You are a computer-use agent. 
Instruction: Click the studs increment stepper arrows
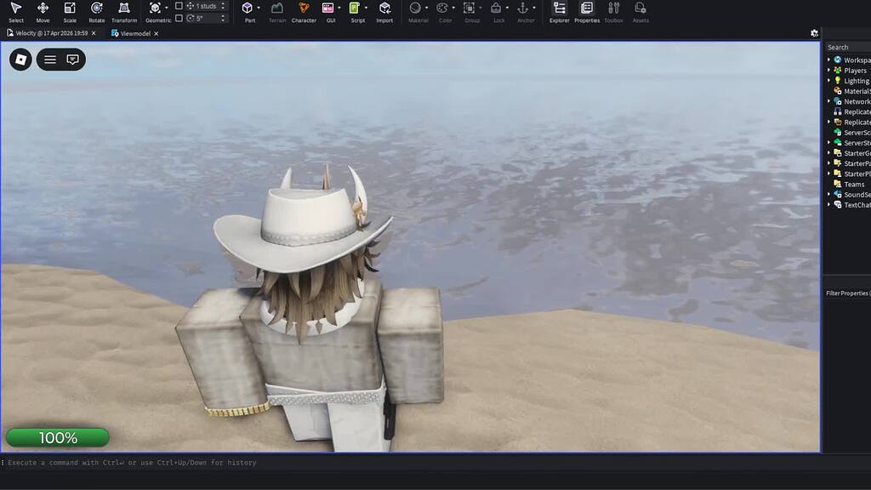[x=224, y=6]
